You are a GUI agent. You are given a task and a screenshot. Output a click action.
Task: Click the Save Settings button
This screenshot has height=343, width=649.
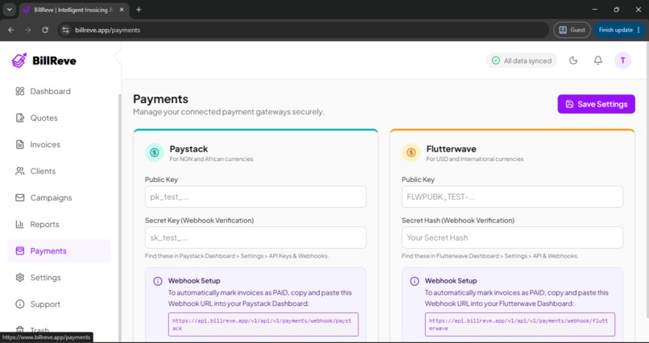596,104
